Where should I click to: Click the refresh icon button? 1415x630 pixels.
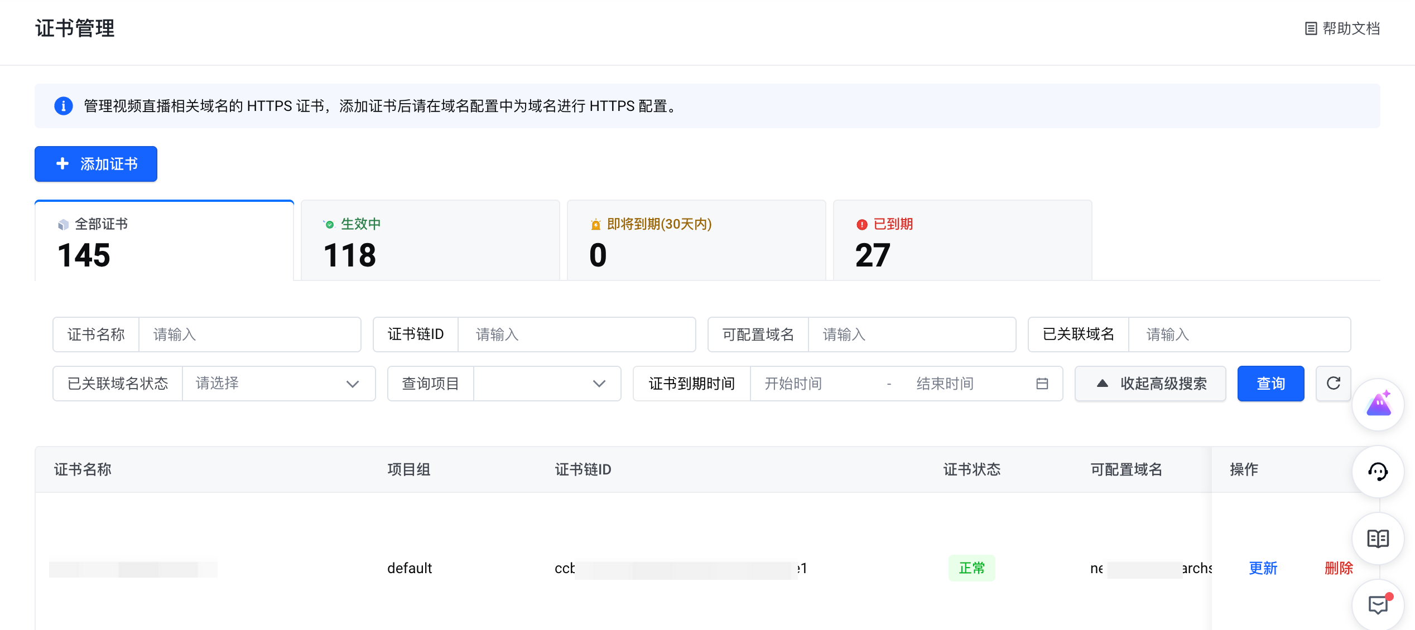1333,384
